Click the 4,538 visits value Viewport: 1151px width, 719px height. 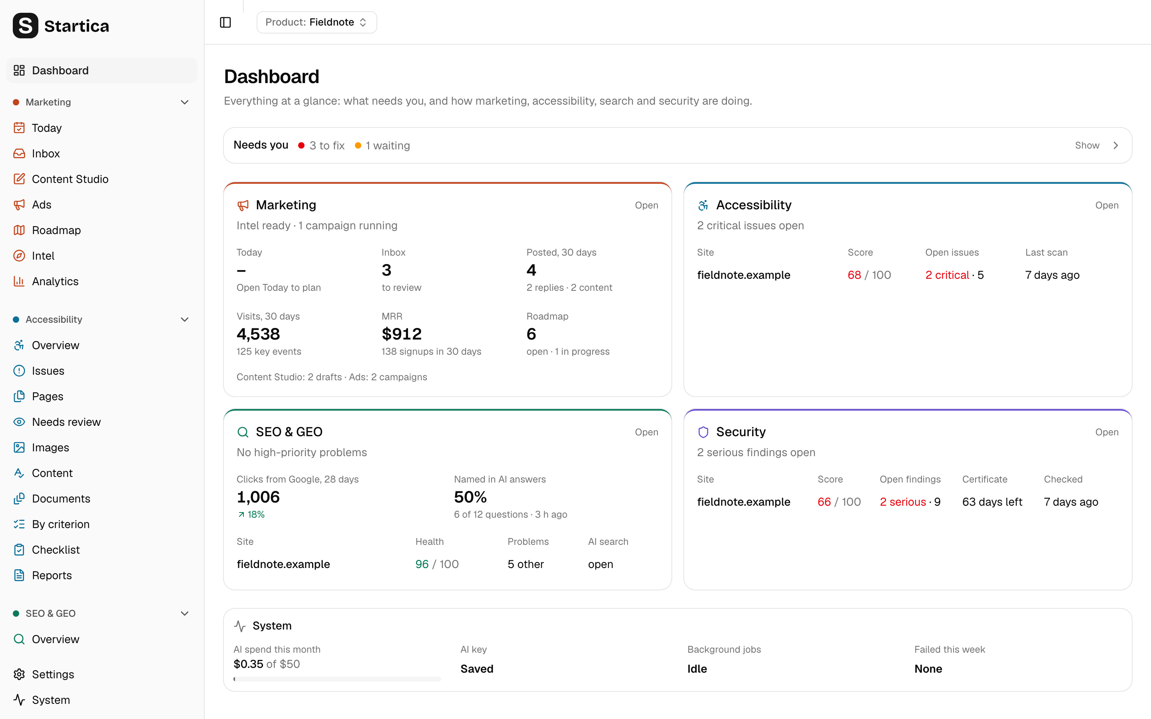click(258, 334)
